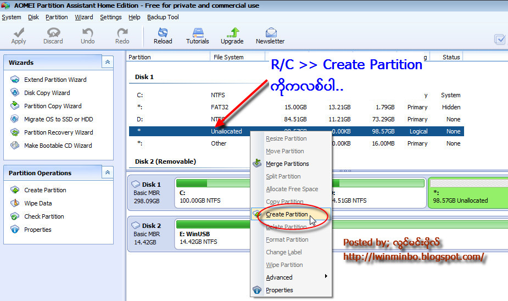Select Change Label in the context menu
508x301 pixels.
pyautogui.click(x=291, y=252)
